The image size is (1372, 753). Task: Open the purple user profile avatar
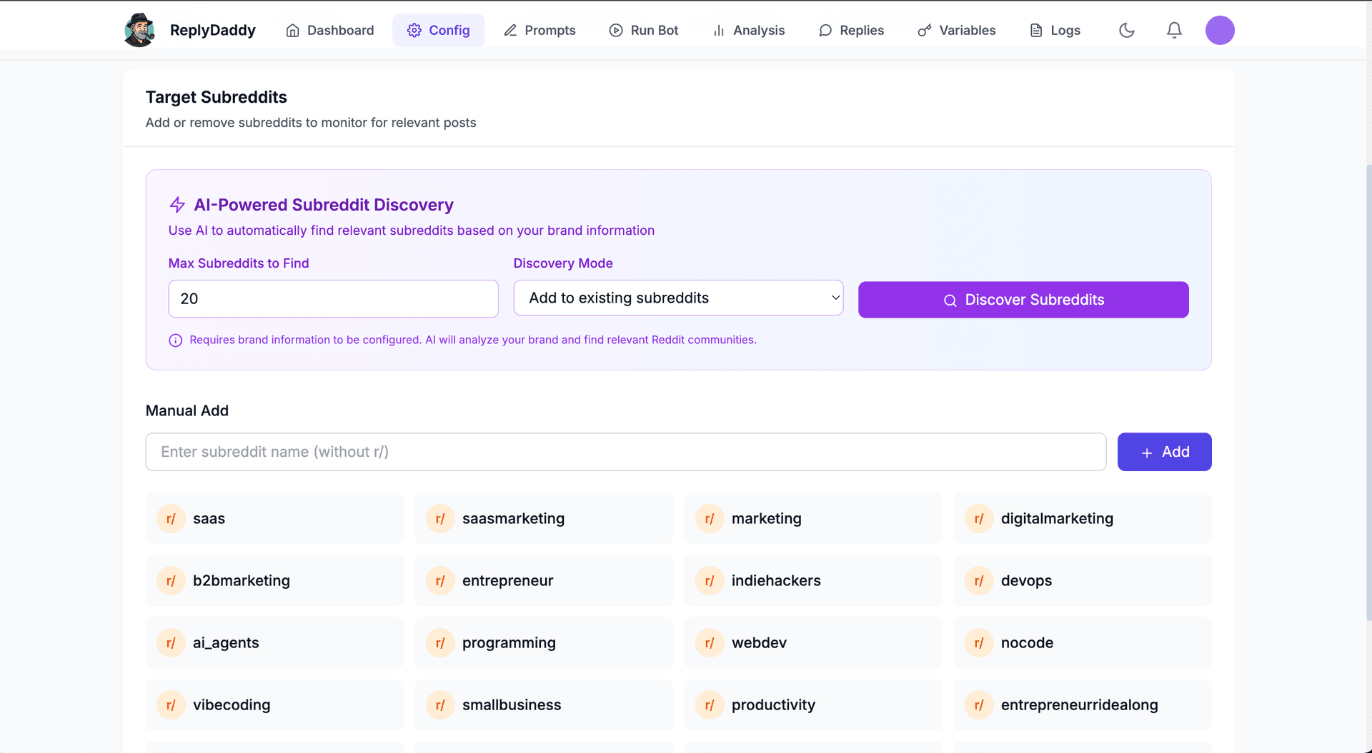click(x=1220, y=30)
